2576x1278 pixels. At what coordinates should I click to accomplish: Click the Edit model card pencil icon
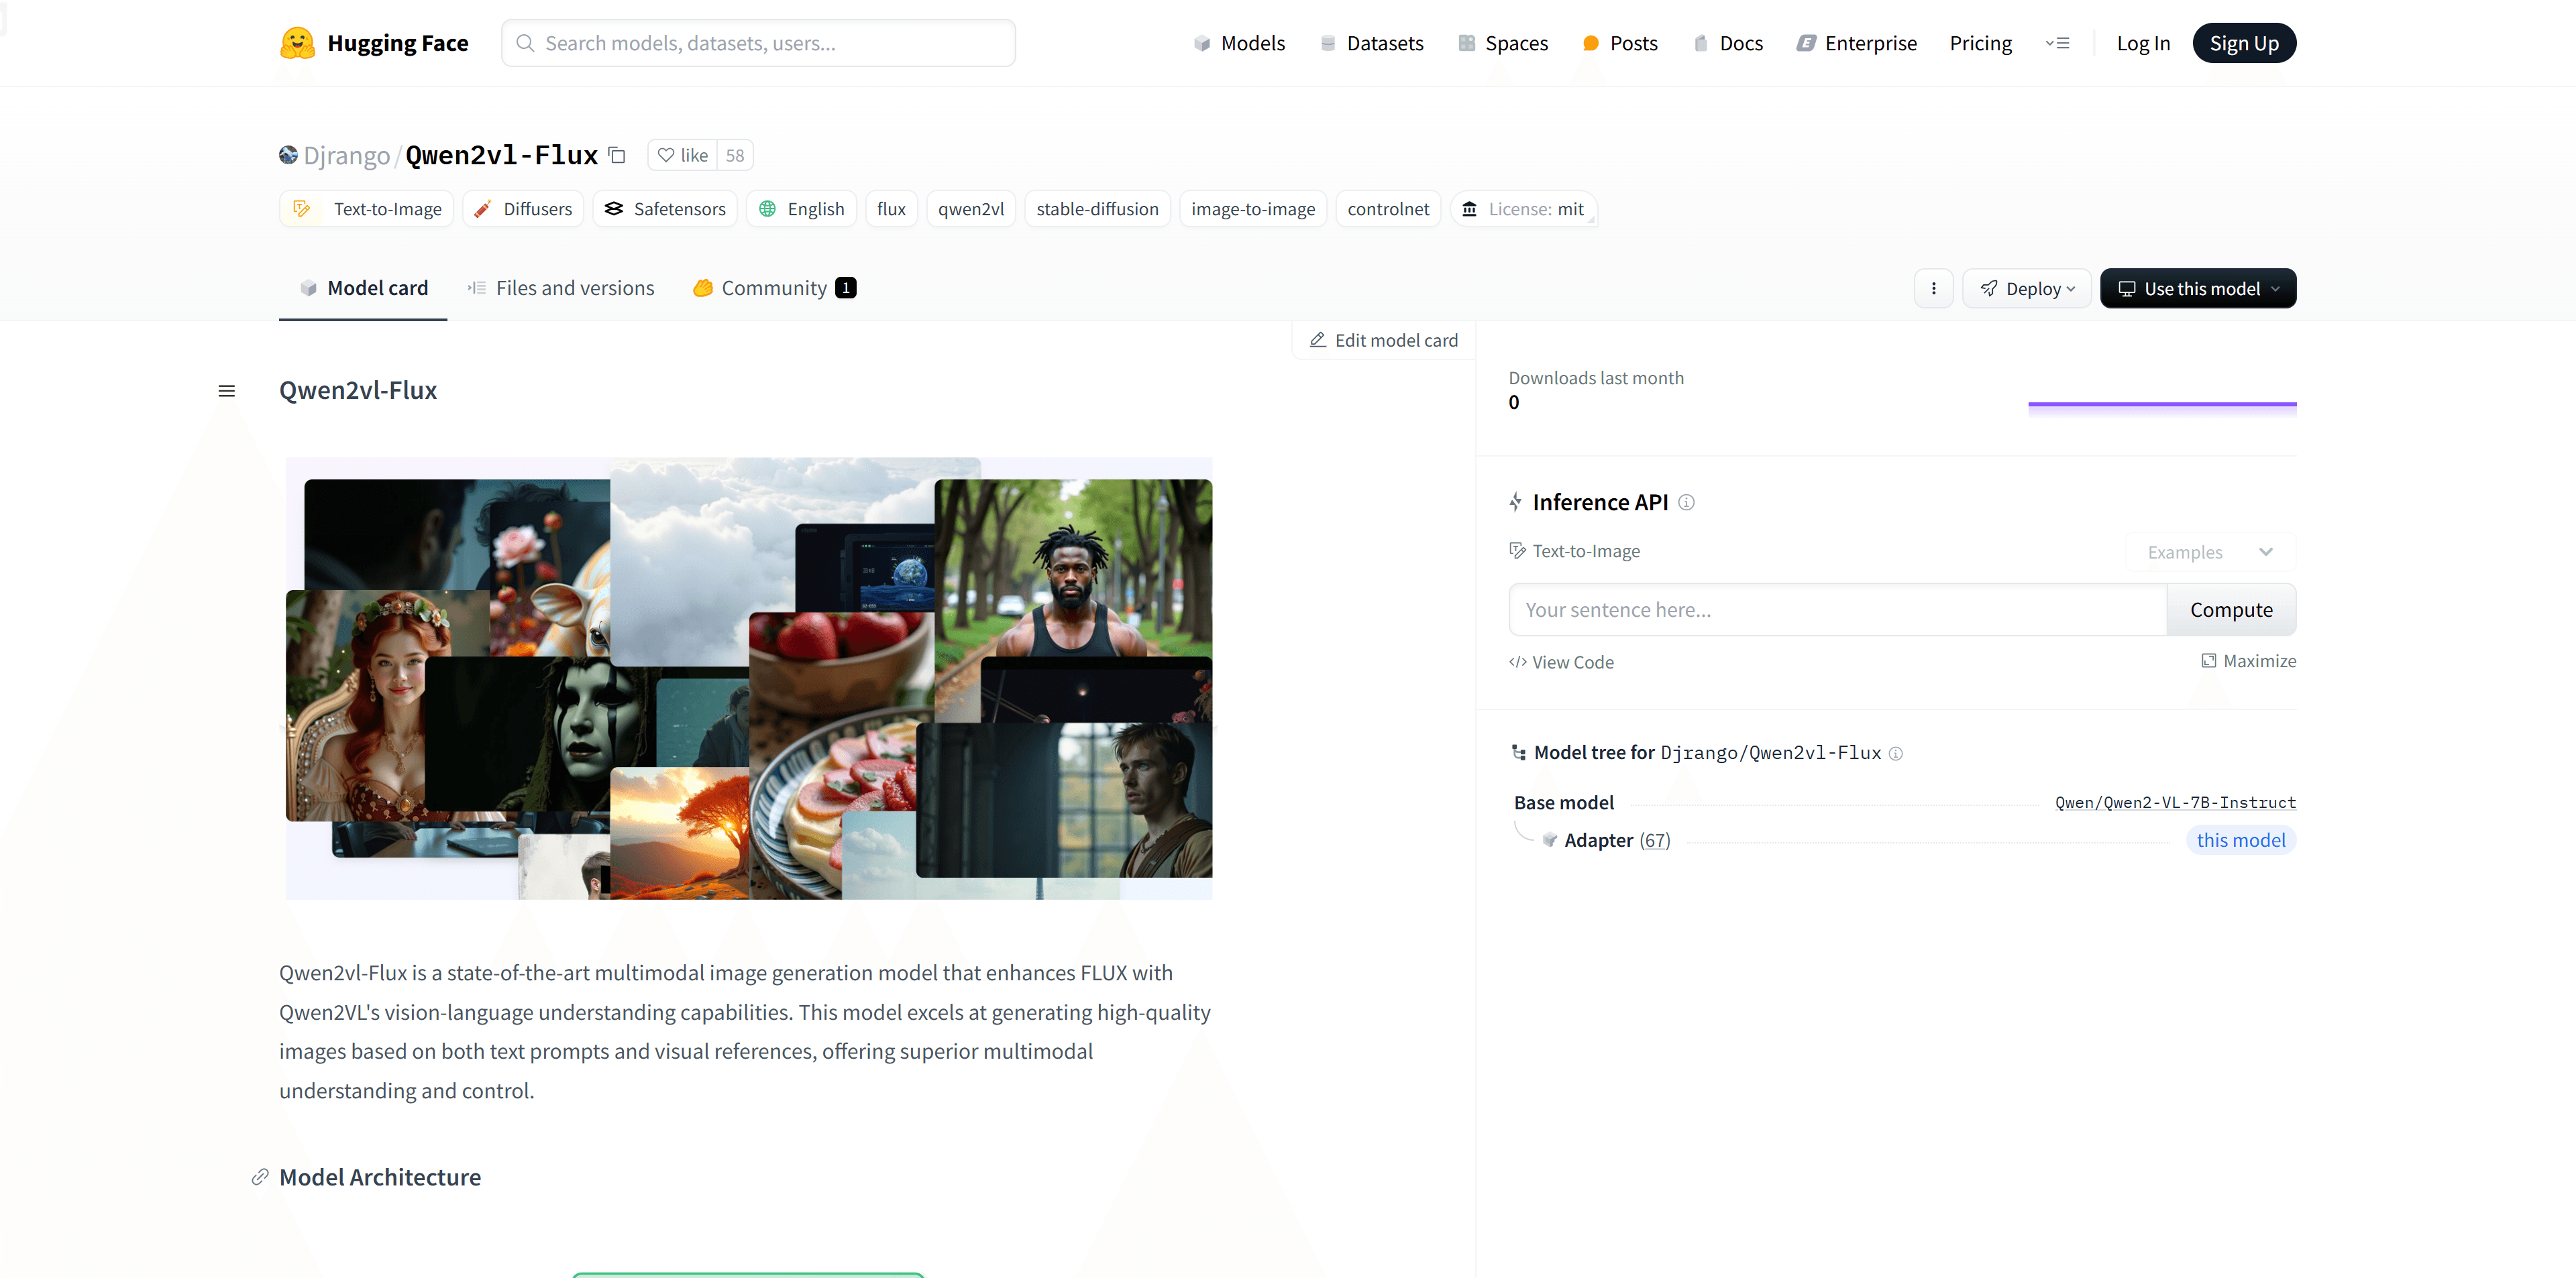click(1317, 340)
